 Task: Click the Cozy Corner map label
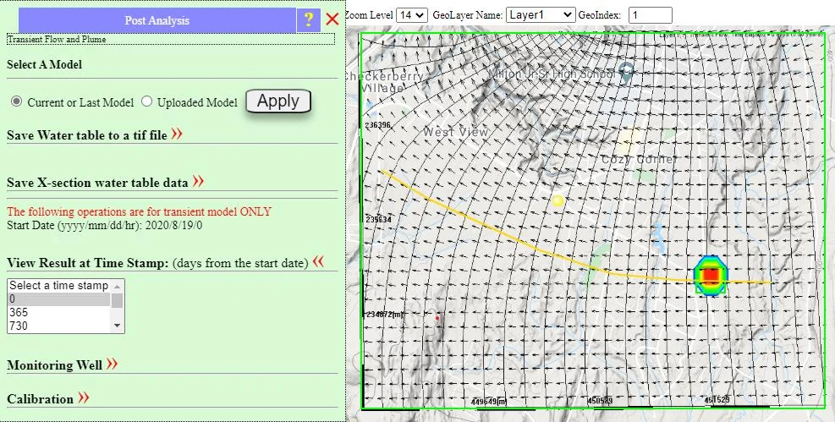pyautogui.click(x=639, y=159)
